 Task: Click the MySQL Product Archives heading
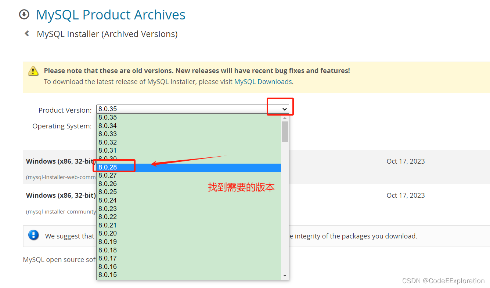(111, 15)
